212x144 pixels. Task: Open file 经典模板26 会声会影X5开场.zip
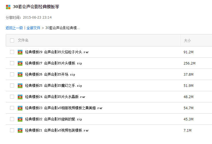pos(50,75)
